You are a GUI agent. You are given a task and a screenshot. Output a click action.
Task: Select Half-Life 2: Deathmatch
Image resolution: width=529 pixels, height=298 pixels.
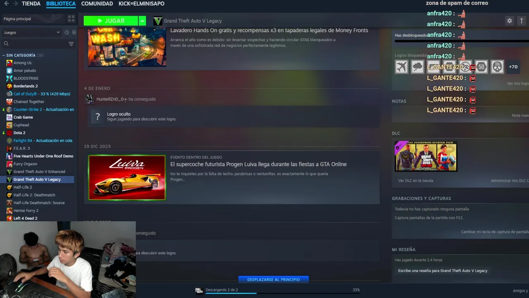[x=34, y=195]
